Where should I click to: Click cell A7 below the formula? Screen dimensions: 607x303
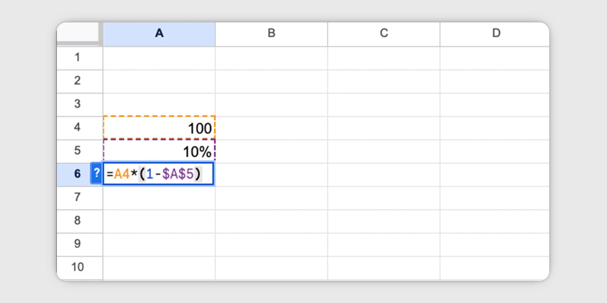coord(159,197)
